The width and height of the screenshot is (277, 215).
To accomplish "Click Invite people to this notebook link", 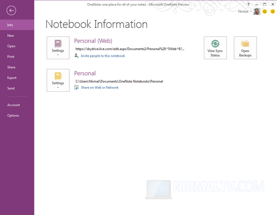I will click(103, 56).
